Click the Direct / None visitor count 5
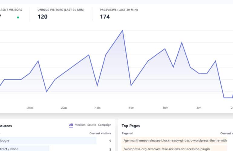The image size is (233, 151). tap(110, 149)
